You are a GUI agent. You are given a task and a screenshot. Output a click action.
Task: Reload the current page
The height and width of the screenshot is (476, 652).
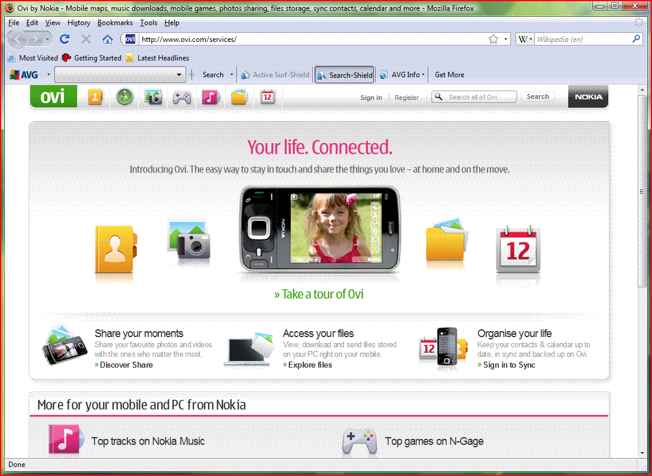65,39
